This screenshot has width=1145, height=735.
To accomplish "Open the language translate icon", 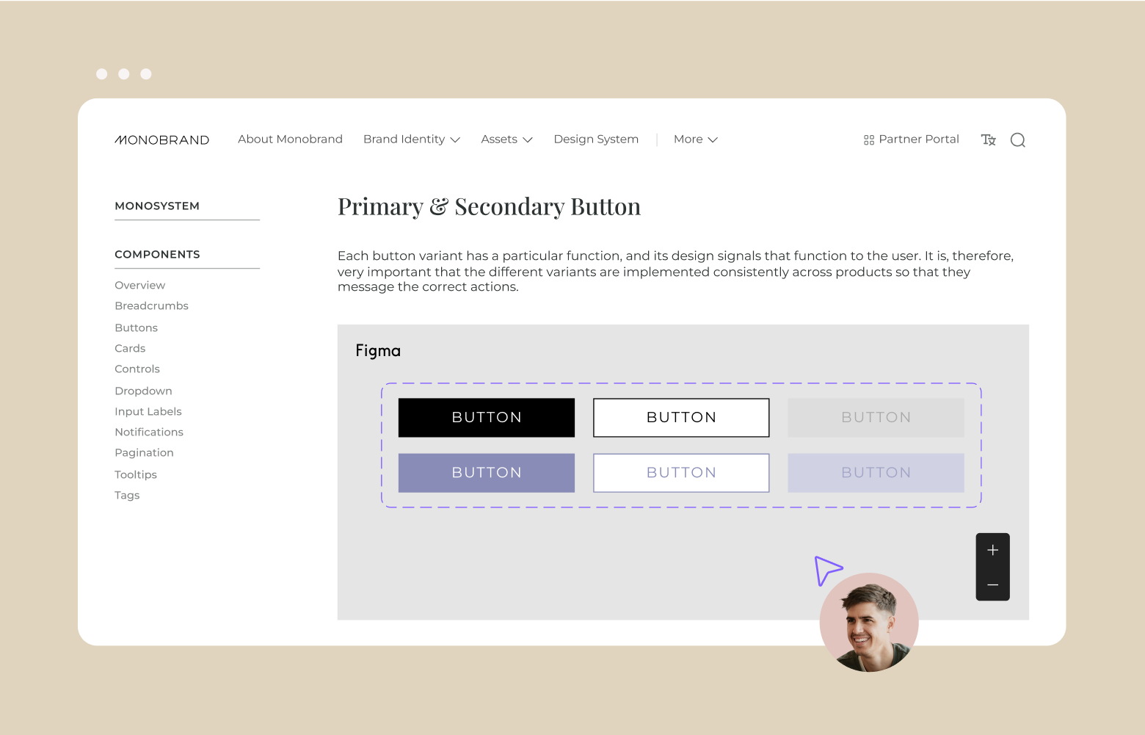I will click(x=988, y=140).
